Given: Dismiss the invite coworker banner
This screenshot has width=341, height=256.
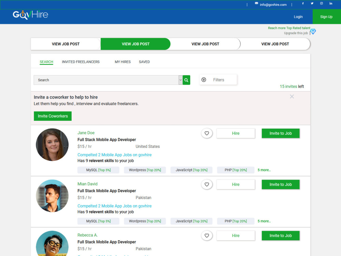Looking at the screenshot, I should (x=292, y=97).
